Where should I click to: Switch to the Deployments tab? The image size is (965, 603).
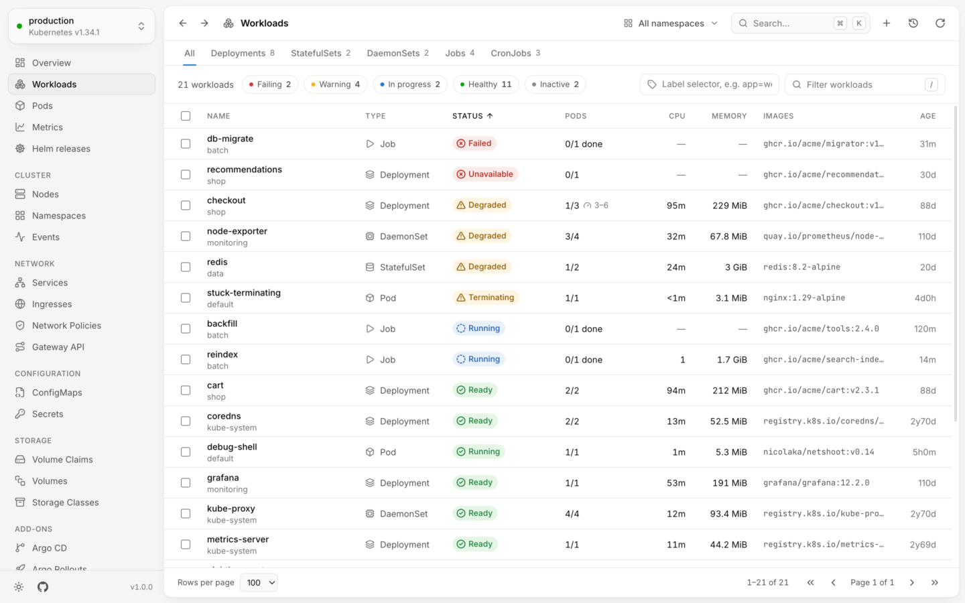[x=243, y=54]
